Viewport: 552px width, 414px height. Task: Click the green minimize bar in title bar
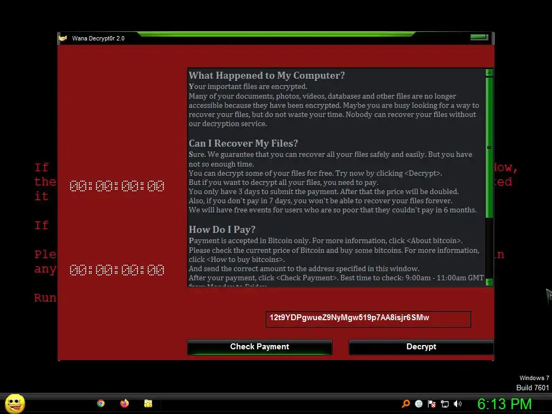[479, 37]
